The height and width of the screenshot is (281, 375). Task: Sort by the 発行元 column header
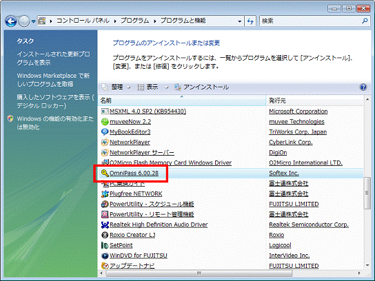coord(315,101)
